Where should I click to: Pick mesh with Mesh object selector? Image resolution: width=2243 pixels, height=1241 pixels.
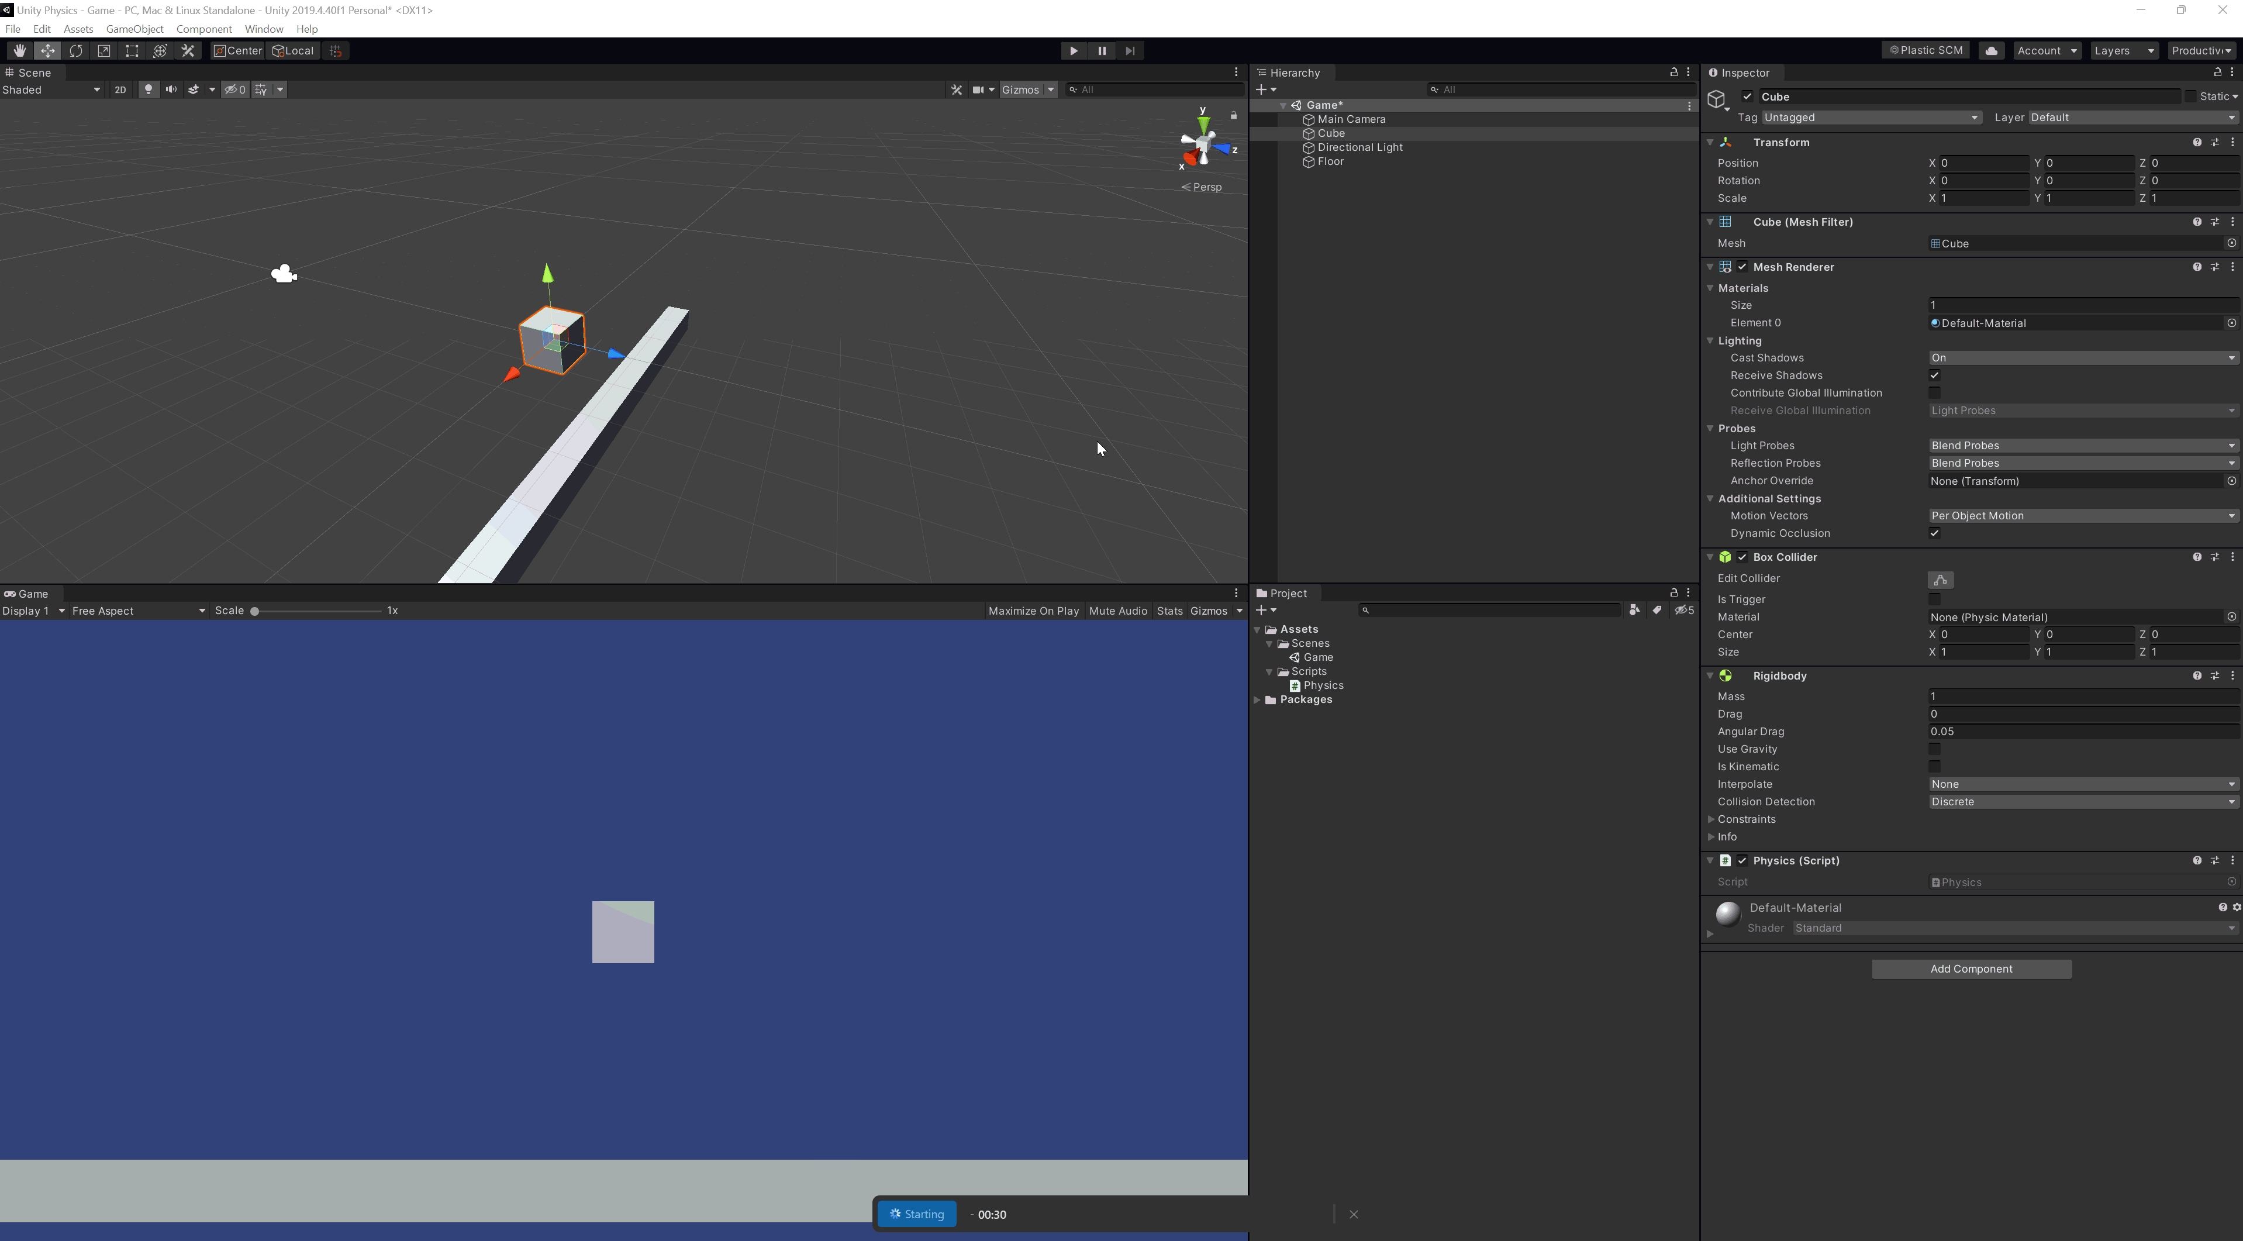2232,243
